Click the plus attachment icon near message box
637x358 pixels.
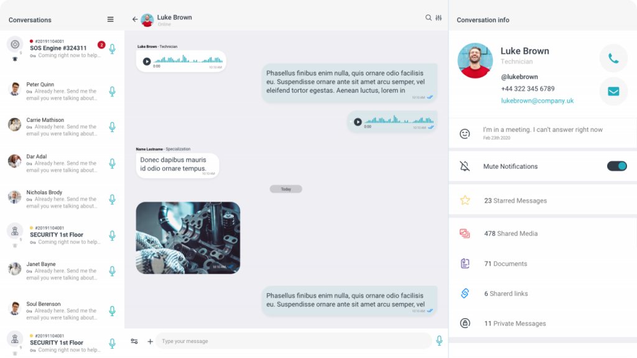(x=150, y=341)
